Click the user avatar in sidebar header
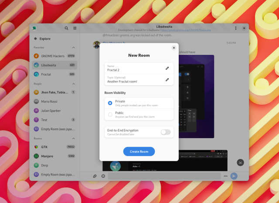279x203 pixels. click(34, 28)
